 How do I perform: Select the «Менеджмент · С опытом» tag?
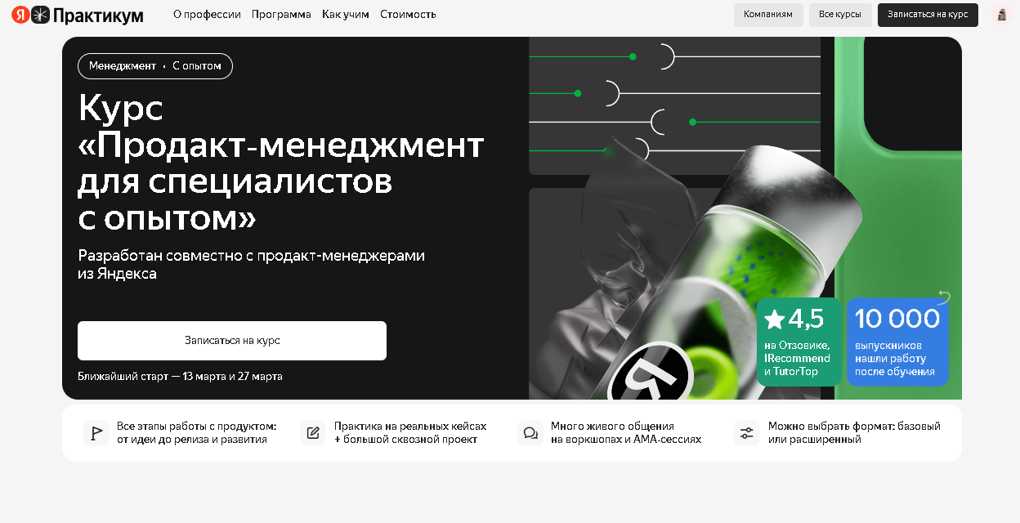[155, 66]
